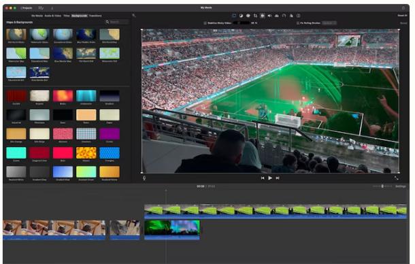Choose the blue triangles patterned background
The height and width of the screenshot is (264, 415).
click(110, 153)
